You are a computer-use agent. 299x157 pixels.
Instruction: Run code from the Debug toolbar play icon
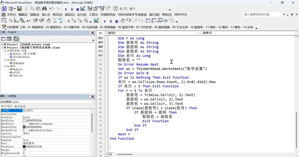tap(105, 21)
